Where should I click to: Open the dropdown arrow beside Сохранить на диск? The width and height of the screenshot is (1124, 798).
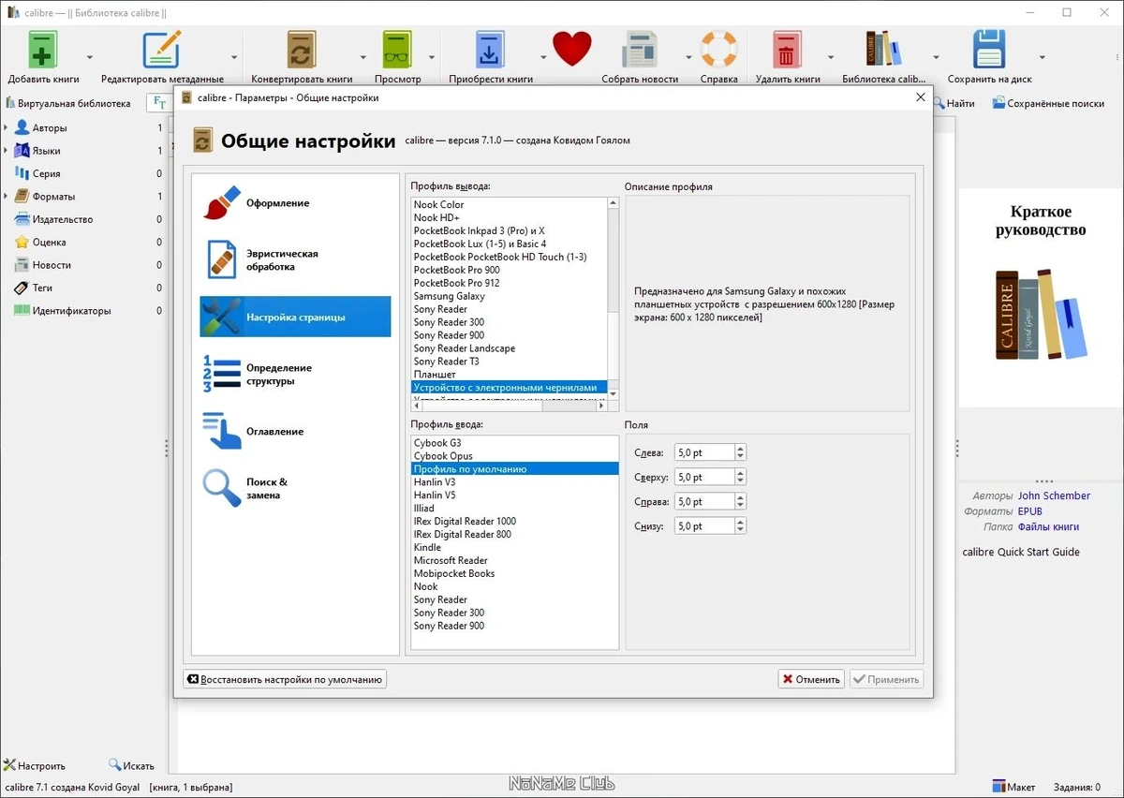coord(1042,57)
